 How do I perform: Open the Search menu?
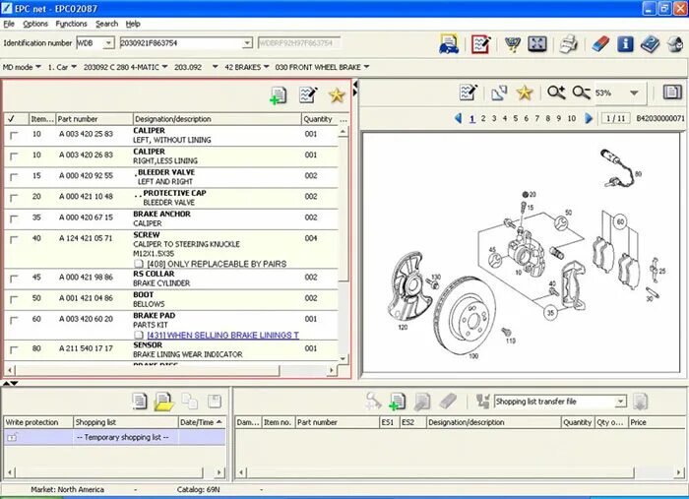coord(106,24)
